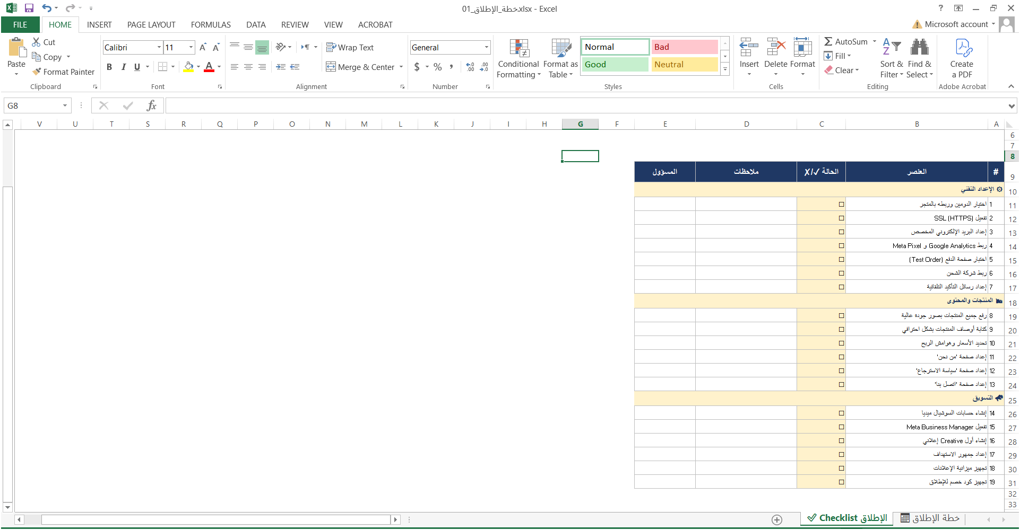Image resolution: width=1020 pixels, height=530 pixels.
Task: Apply comma style number format
Action: 451,67
